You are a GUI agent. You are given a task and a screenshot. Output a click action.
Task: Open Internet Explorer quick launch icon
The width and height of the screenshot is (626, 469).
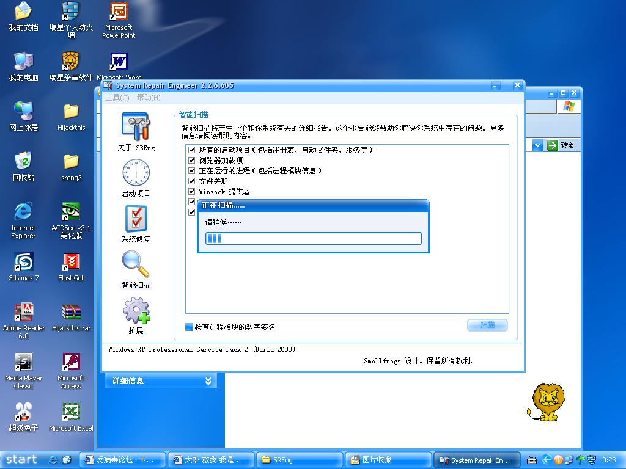[x=53, y=460]
